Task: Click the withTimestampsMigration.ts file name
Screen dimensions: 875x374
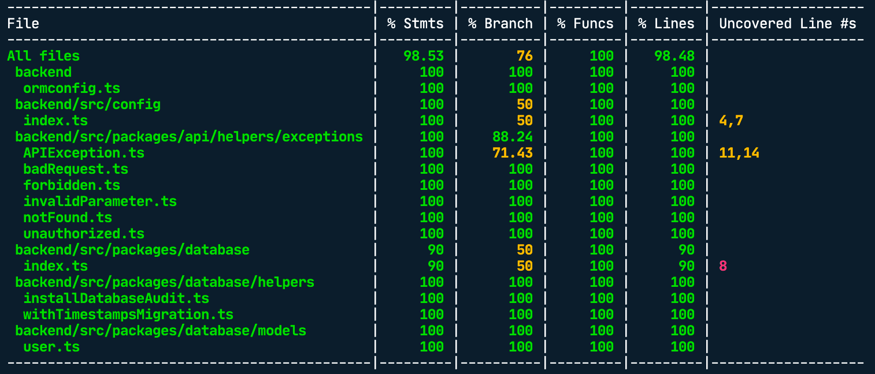Action: point(128,315)
